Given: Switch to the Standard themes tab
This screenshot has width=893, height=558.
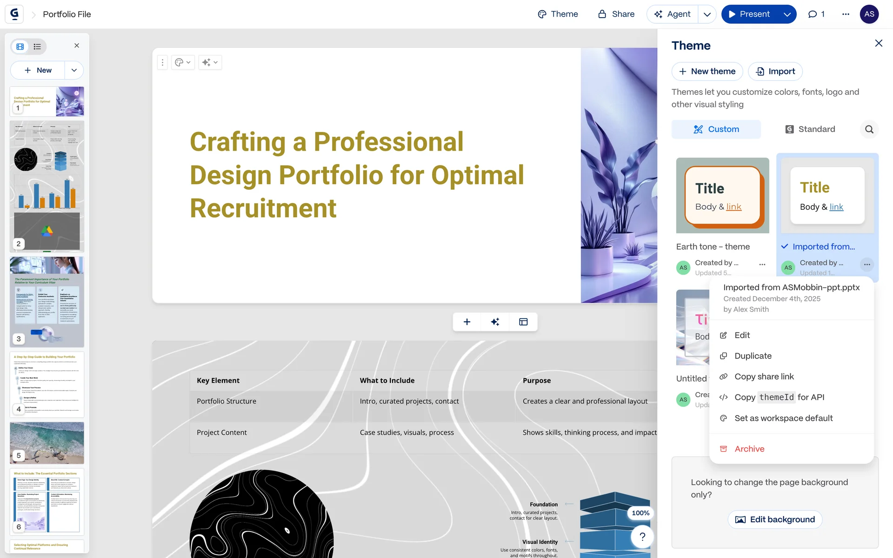Looking at the screenshot, I should click(x=810, y=129).
